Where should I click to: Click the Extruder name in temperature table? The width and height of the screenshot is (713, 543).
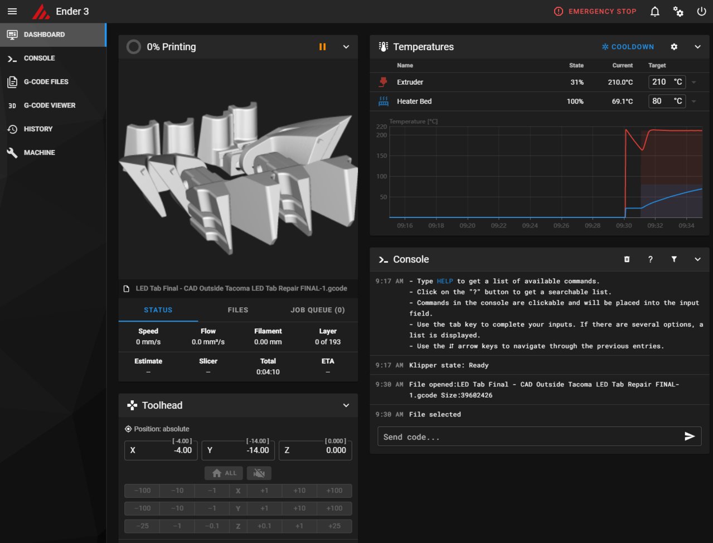410,82
